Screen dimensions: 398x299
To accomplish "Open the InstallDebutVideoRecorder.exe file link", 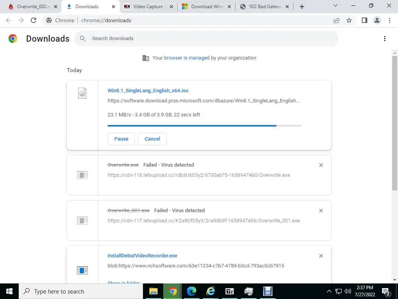I will pos(142,255).
